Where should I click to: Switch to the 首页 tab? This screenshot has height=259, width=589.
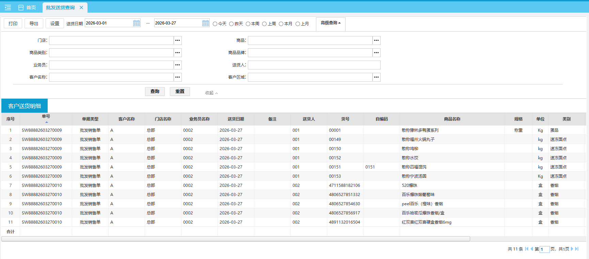click(27, 7)
